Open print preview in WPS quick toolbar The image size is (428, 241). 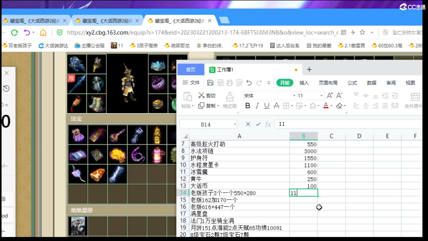pos(239,83)
